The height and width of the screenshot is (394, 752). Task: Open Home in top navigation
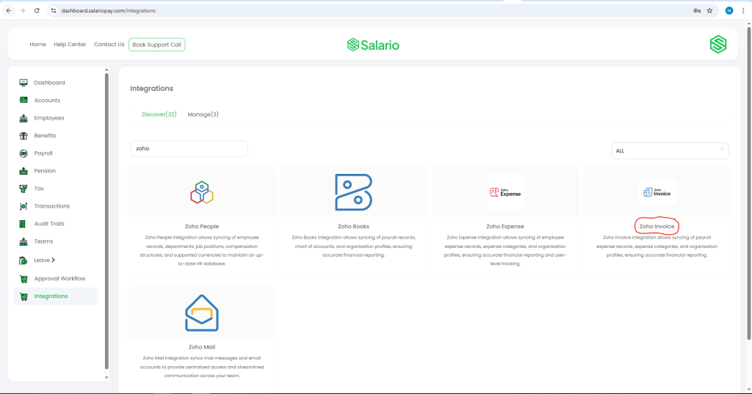38,45
